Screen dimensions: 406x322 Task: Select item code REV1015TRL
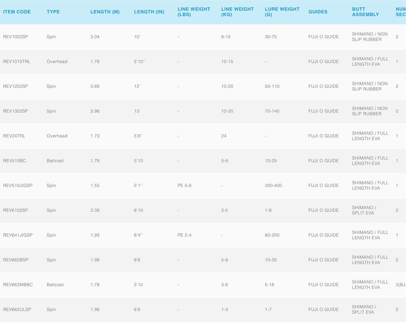click(17, 61)
